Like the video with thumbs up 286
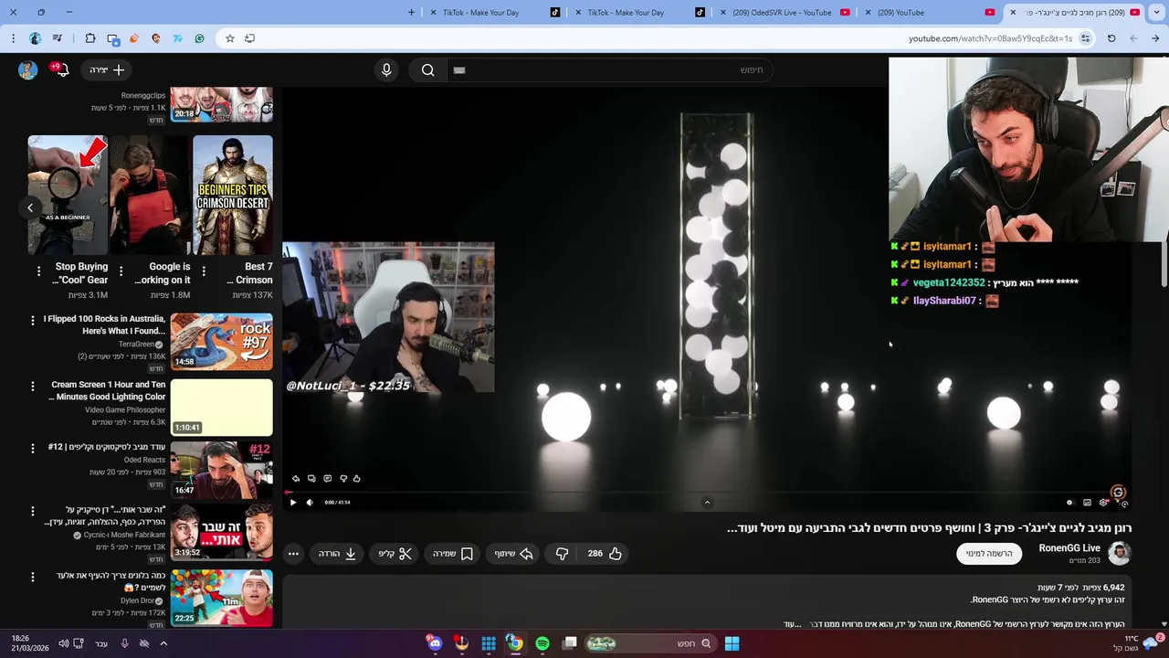 (x=605, y=554)
